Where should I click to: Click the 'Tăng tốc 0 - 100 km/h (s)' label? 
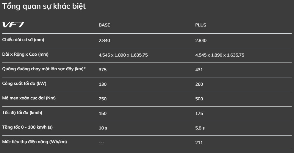[27, 127]
